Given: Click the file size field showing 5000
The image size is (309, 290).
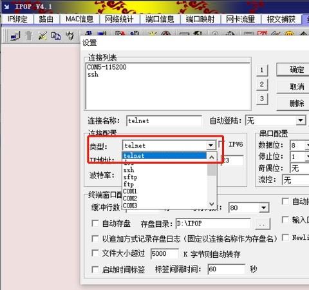Looking at the screenshot, I should (x=165, y=254).
